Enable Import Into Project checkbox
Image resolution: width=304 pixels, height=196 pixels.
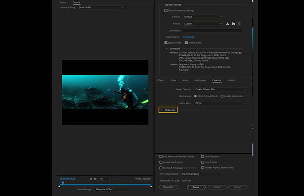[x=161, y=162]
